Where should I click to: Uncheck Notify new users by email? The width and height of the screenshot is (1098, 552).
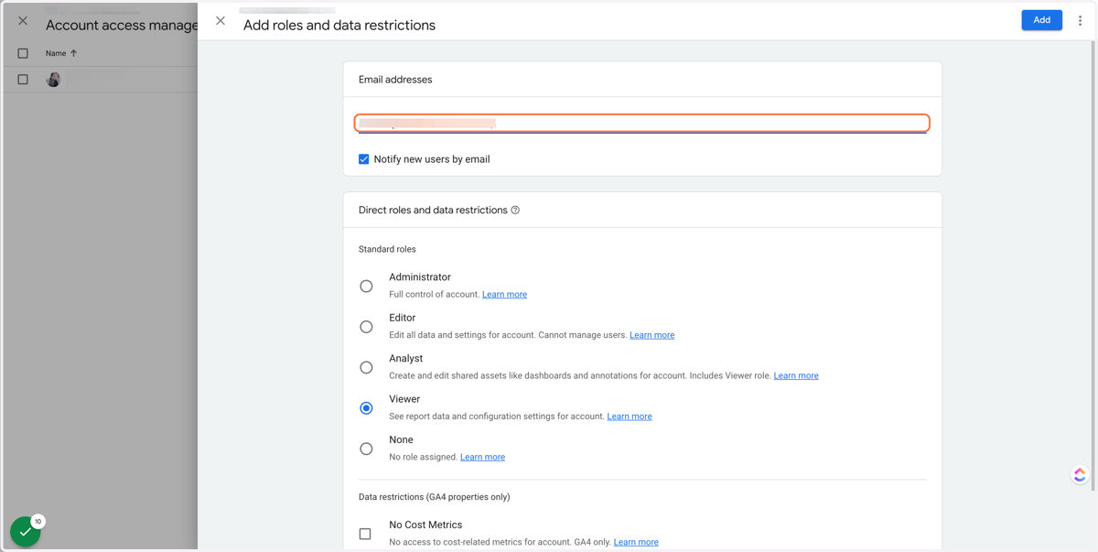pyautogui.click(x=364, y=159)
